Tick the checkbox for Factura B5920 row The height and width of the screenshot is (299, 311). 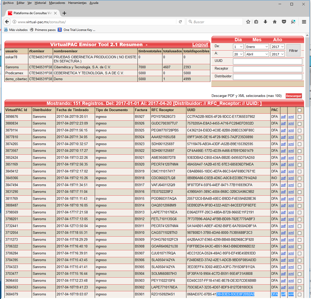pos(299,164)
